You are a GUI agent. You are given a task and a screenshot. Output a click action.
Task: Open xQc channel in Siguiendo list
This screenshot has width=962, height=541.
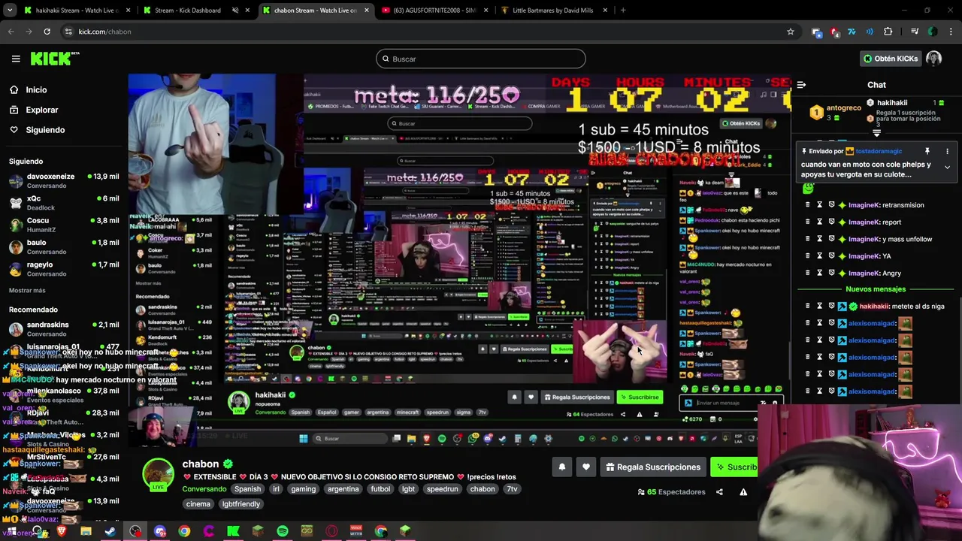click(64, 203)
